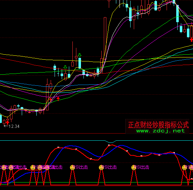Click the middle of three isolated RSI出击 smiley icons

(101, 167)
